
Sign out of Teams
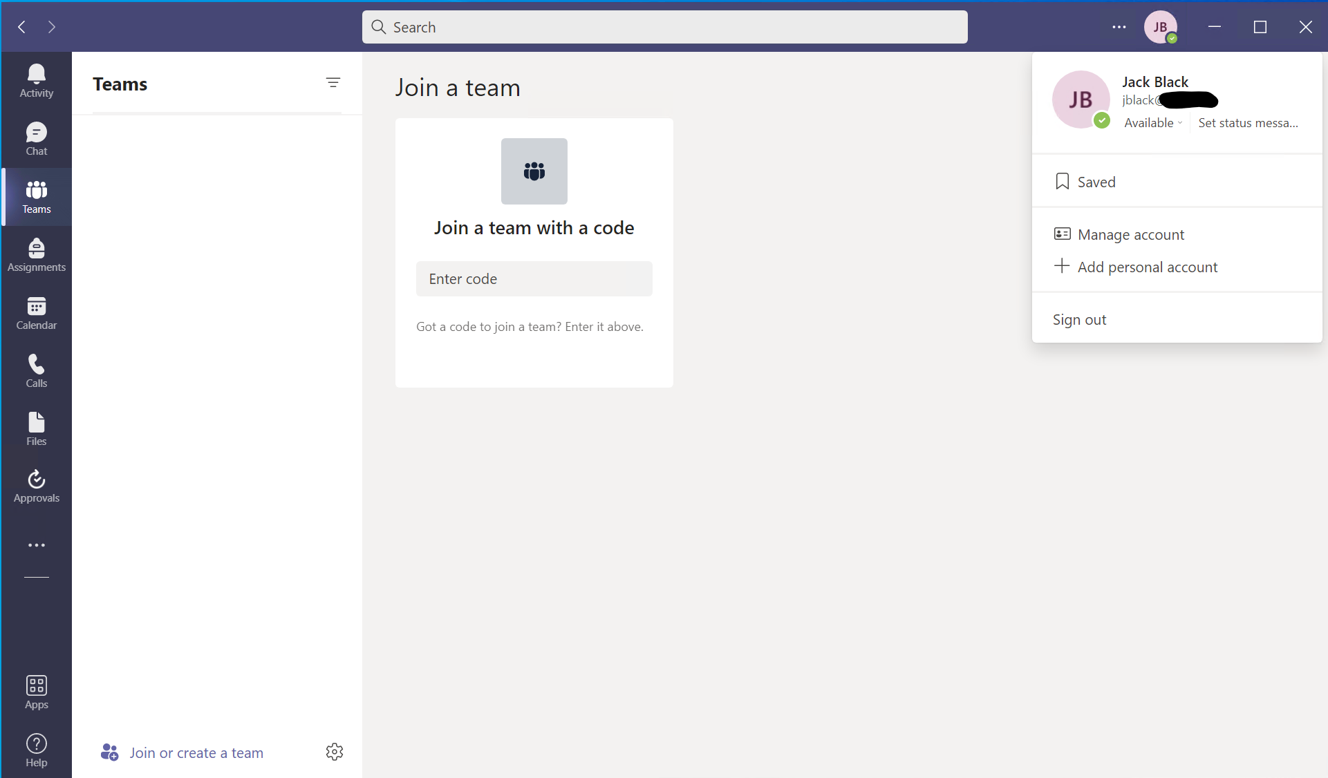tap(1078, 319)
